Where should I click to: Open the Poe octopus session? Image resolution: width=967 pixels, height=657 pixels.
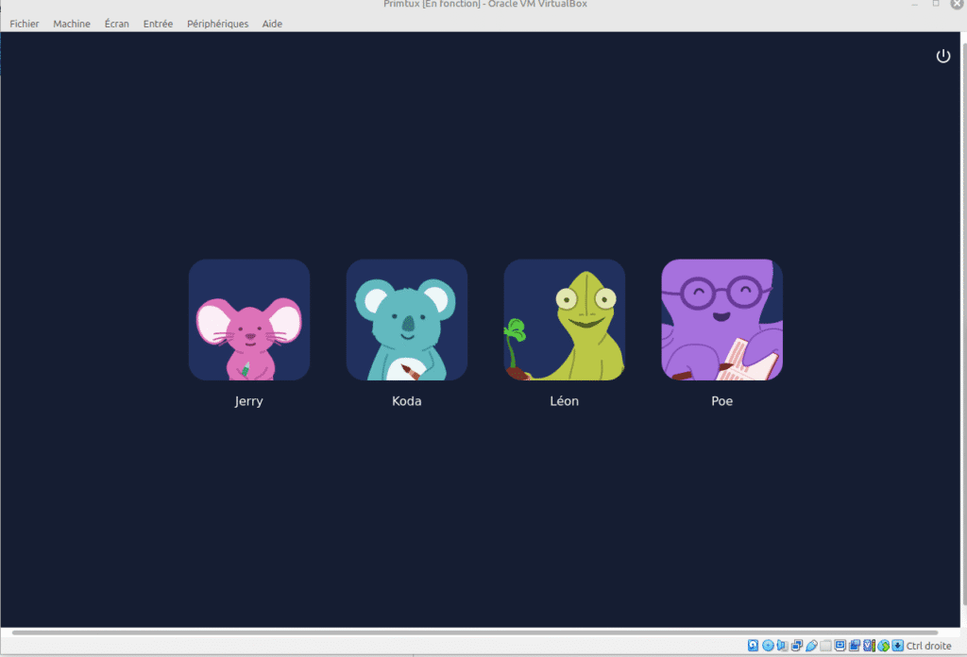click(x=721, y=320)
